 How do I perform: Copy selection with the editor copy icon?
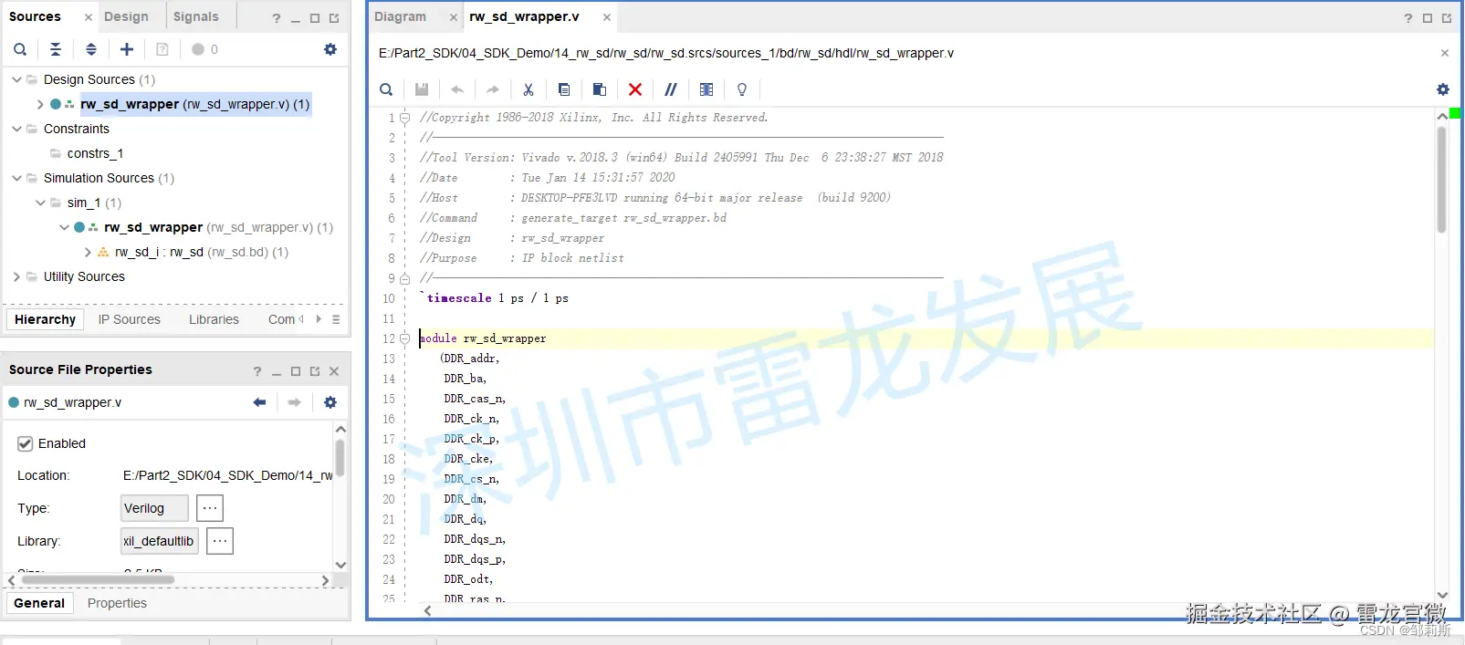(564, 89)
